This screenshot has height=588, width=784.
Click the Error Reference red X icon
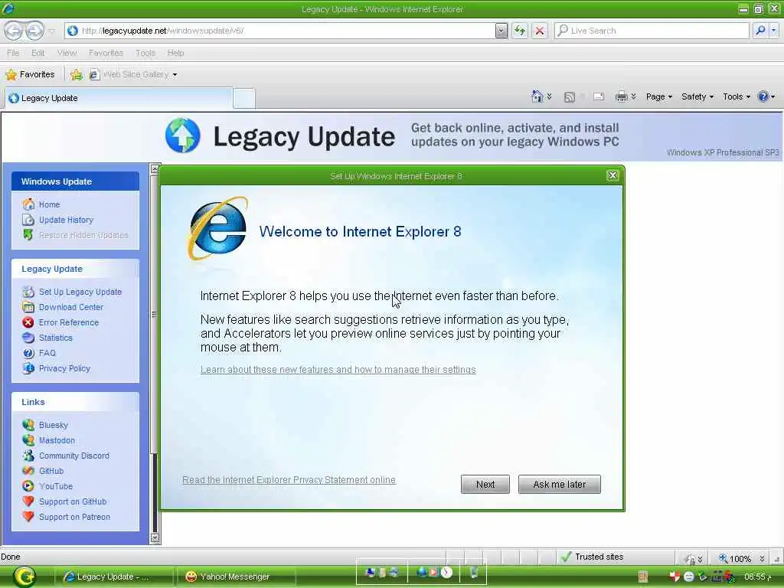point(28,322)
